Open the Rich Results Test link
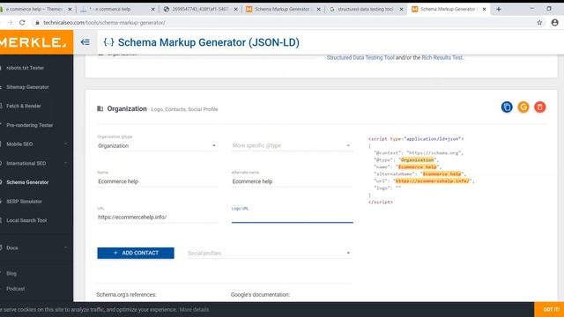Screen dimensions: 564x317 coord(442,57)
